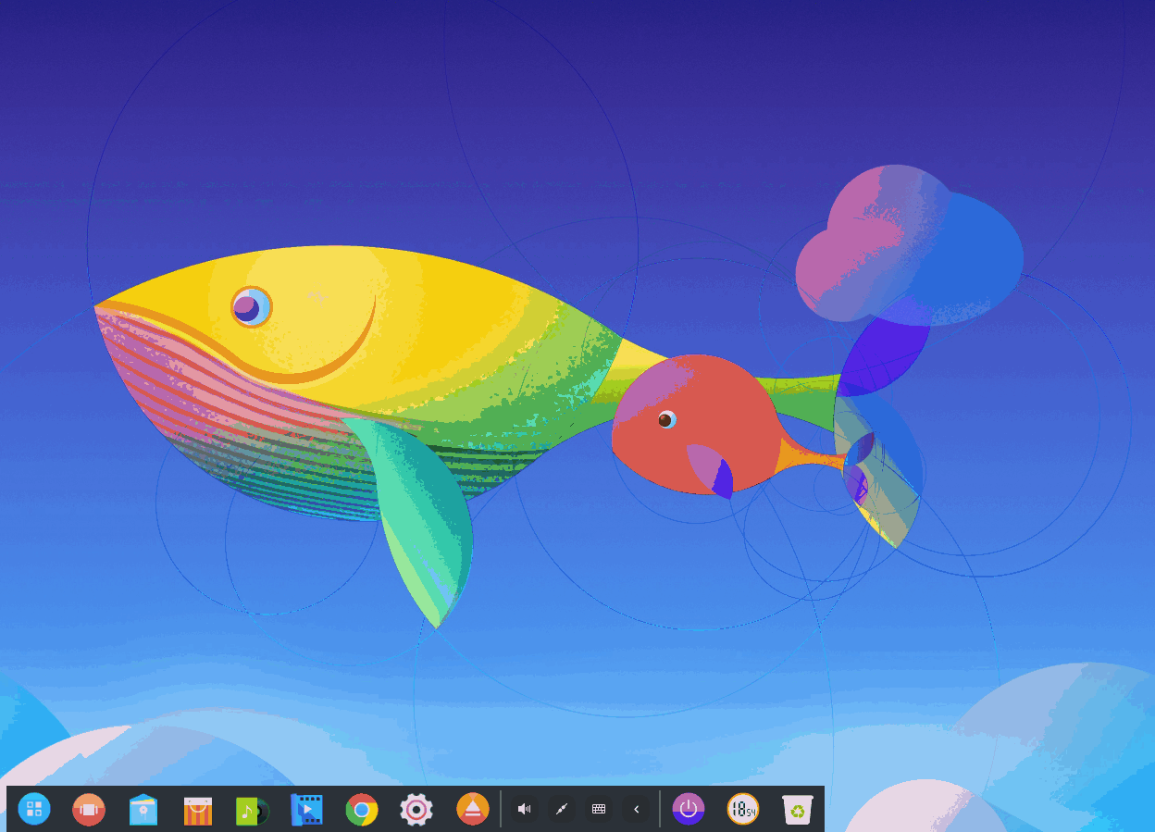The width and height of the screenshot is (1155, 832).
Task: Open the multitasking view dock icon
Action: click(x=89, y=809)
